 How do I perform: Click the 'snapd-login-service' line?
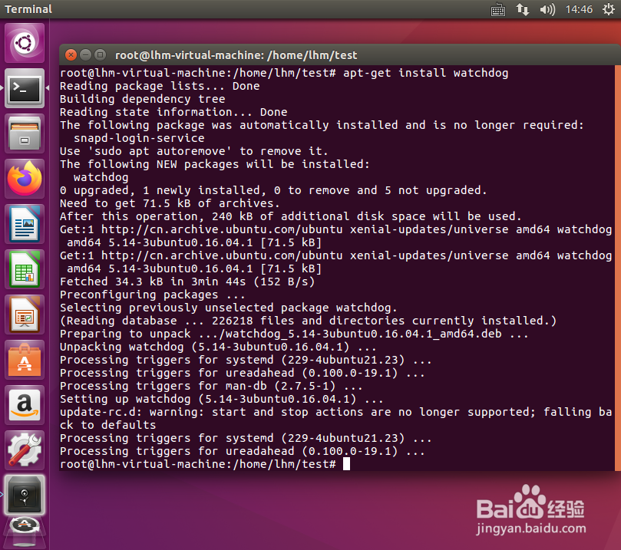(139, 138)
